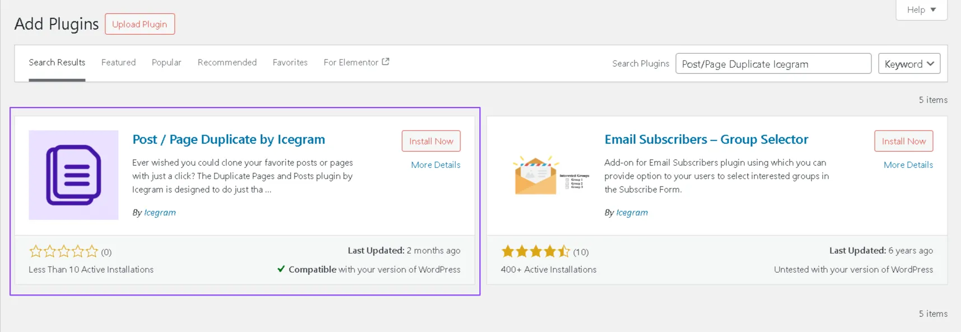The width and height of the screenshot is (961, 332).
Task: Click 'Untested with your version of WordPress' text
Action: point(853,269)
